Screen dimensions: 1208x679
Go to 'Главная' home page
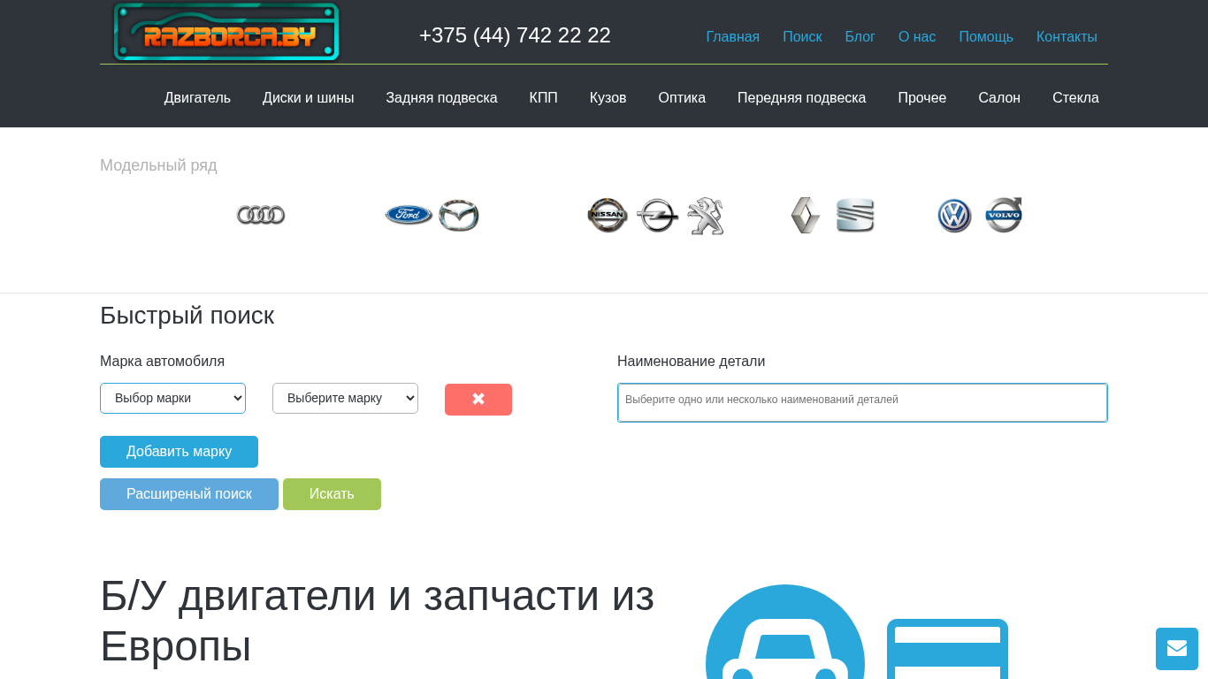(x=733, y=37)
